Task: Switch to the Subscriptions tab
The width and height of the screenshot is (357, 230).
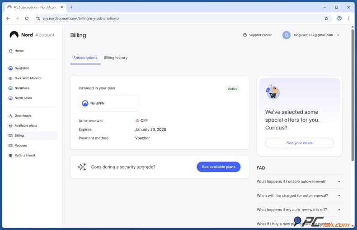Action: (85, 58)
